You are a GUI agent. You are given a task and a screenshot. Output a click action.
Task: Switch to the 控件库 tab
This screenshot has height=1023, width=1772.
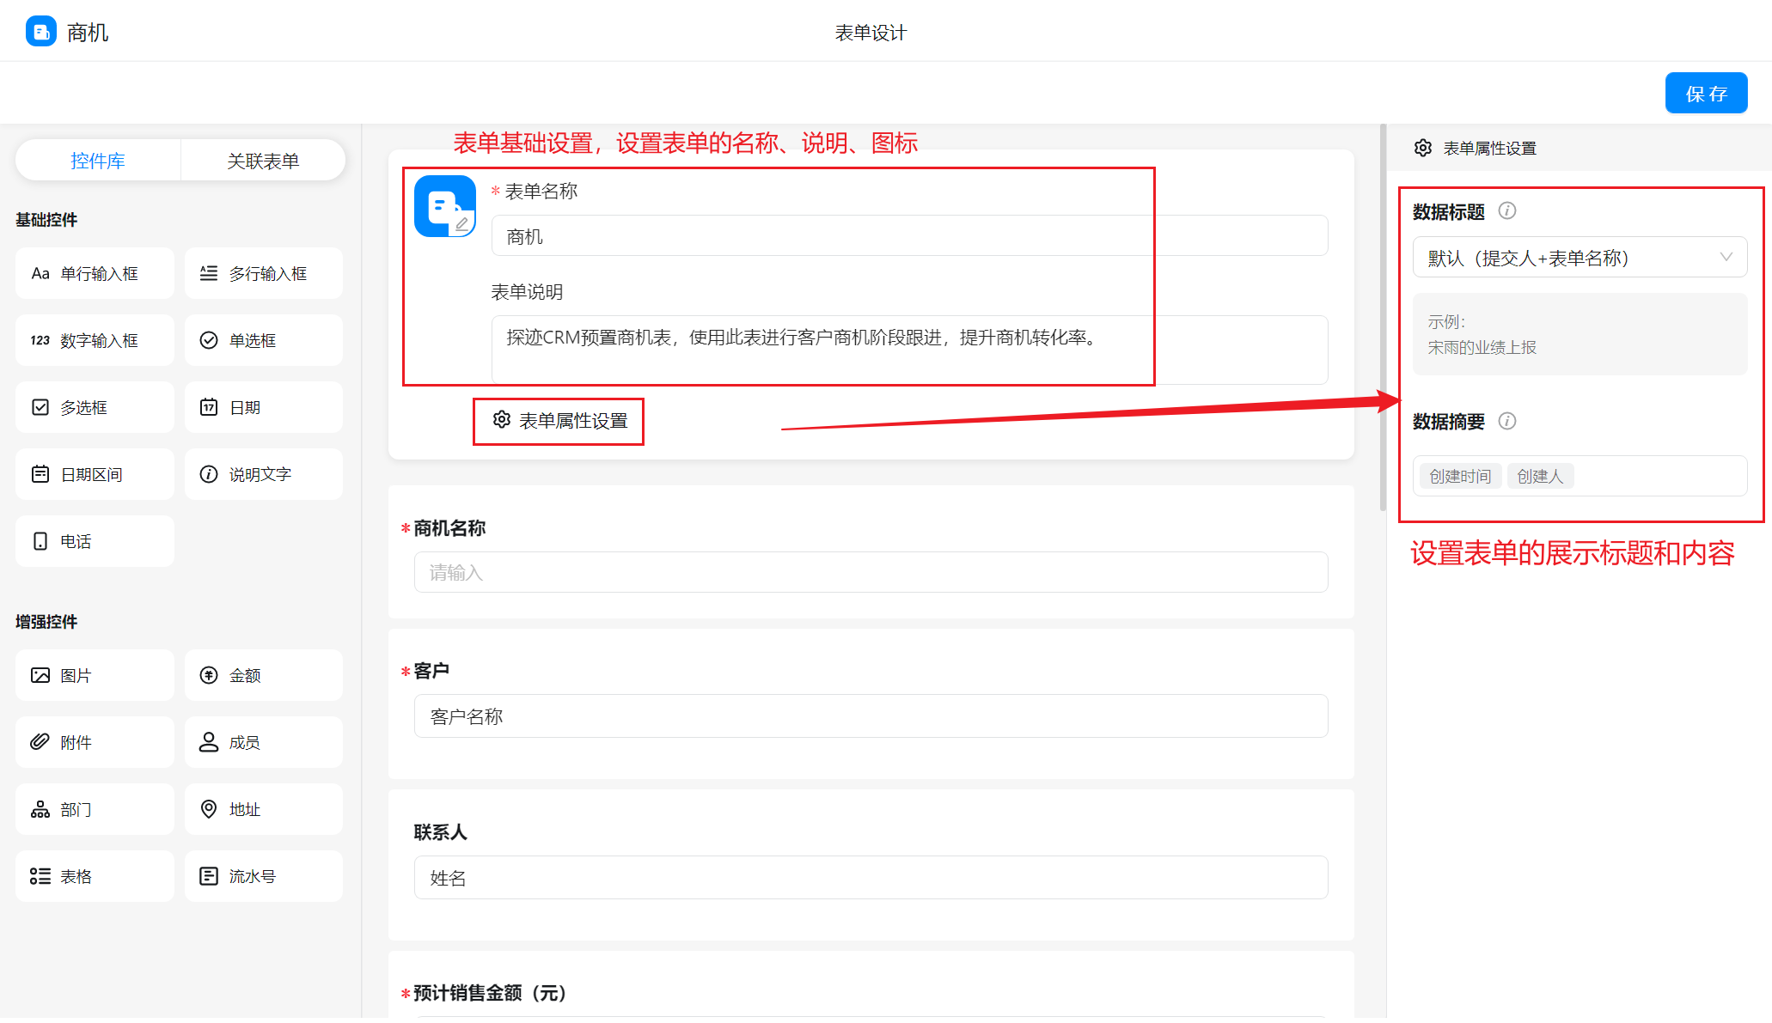pyautogui.click(x=98, y=161)
